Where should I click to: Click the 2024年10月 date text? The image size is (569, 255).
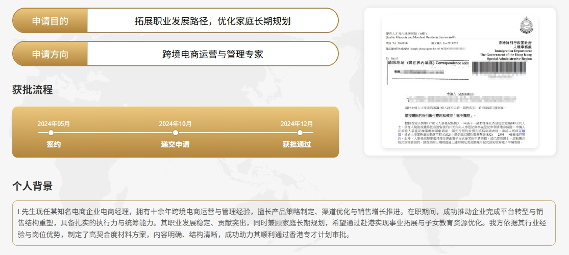coord(175,123)
